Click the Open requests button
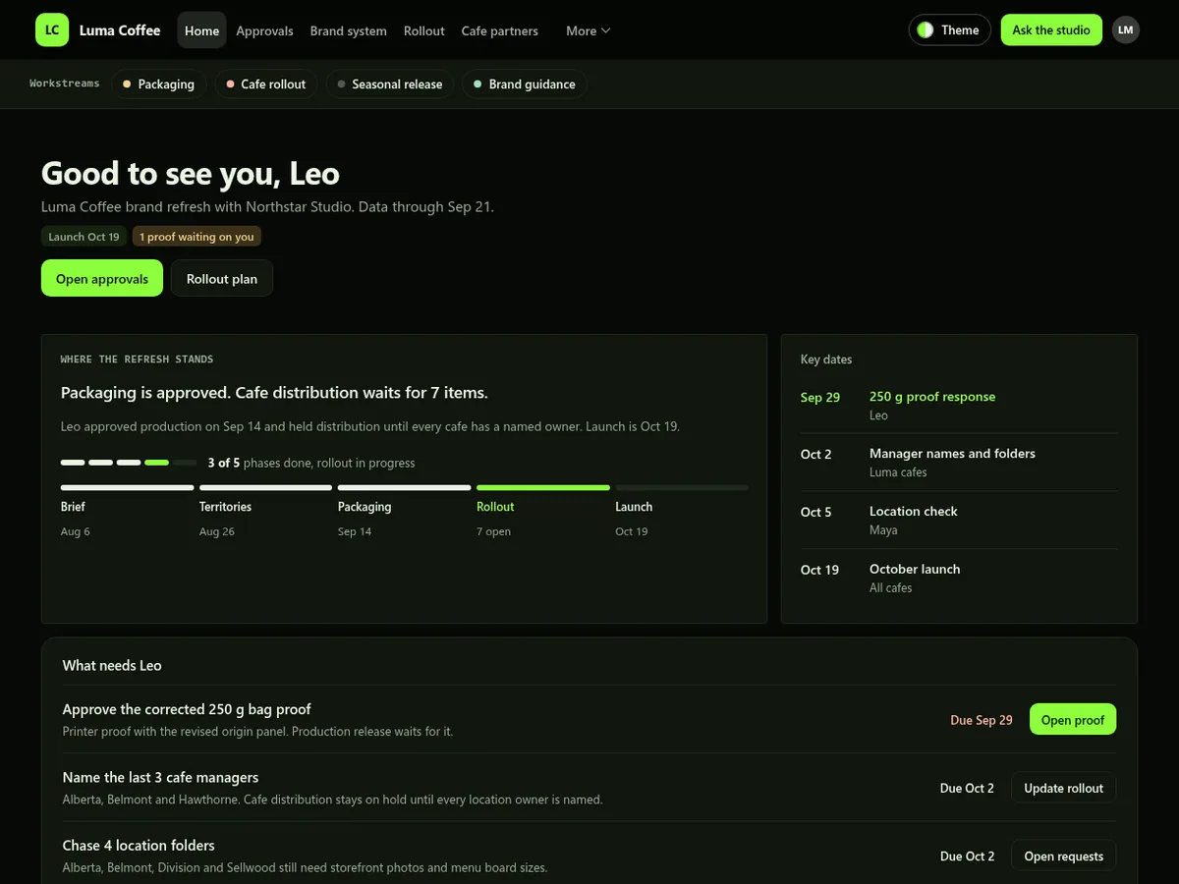This screenshot has width=1179, height=884. 1063,856
